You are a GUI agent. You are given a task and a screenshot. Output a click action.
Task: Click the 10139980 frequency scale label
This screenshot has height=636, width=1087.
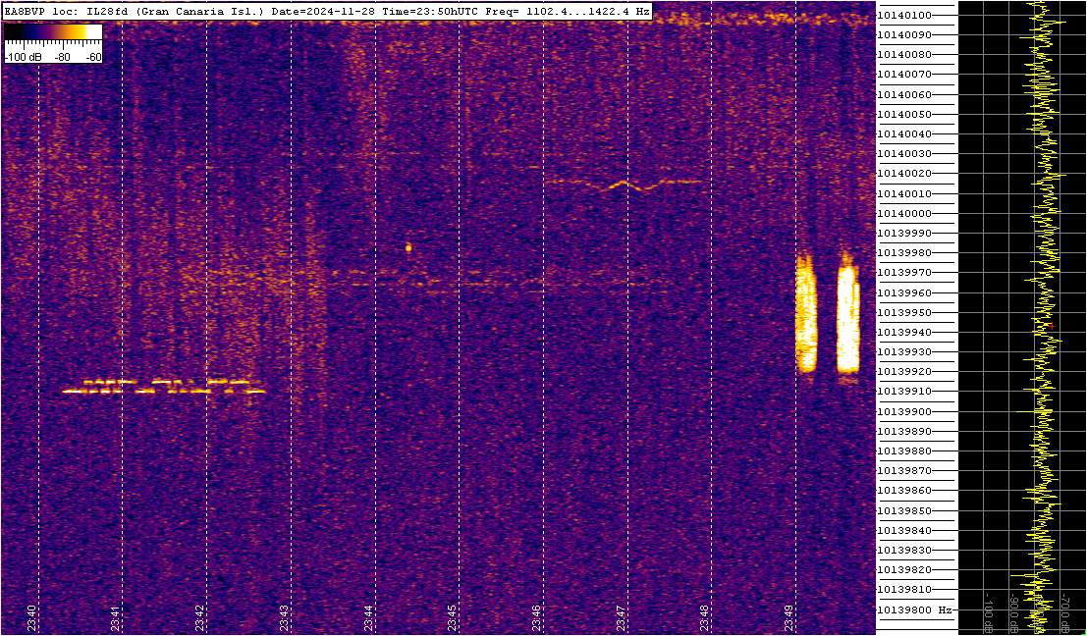tap(904, 253)
